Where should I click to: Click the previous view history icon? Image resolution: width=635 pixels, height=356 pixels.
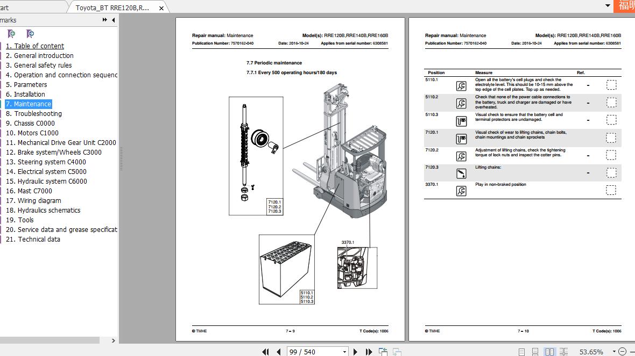point(384,351)
